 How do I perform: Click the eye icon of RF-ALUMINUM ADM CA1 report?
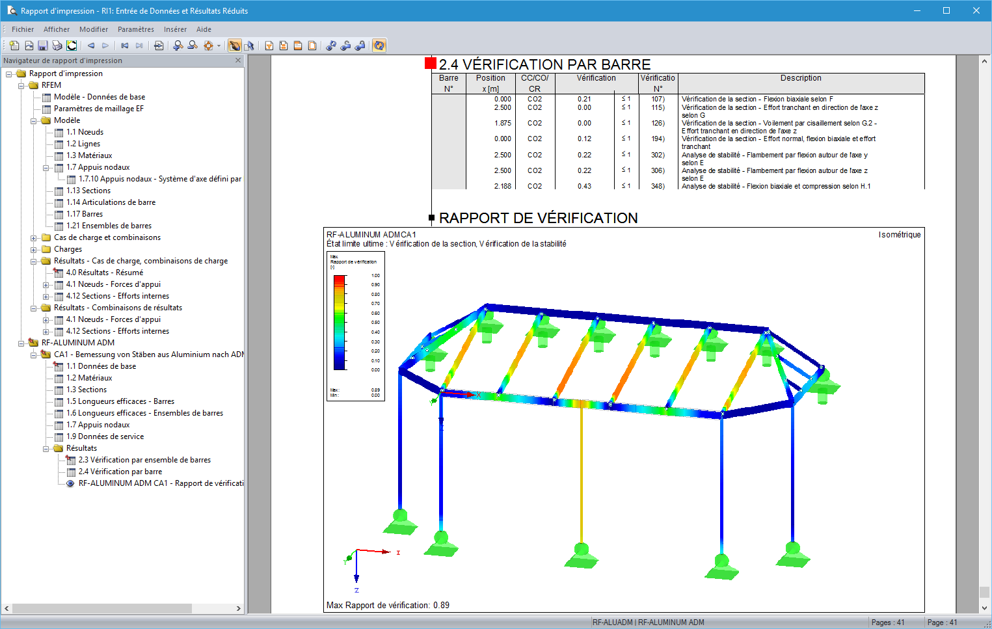tap(70, 483)
